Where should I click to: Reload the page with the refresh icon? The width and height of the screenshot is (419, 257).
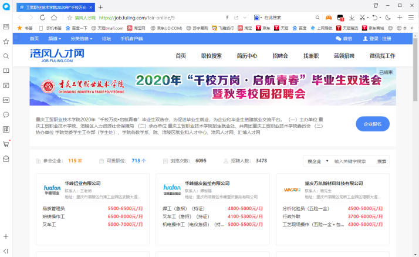(x=42, y=18)
